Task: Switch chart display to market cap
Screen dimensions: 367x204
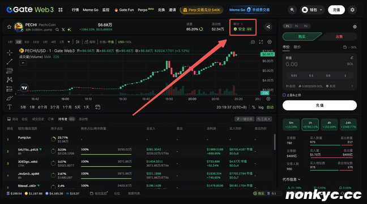Action: click(x=111, y=42)
